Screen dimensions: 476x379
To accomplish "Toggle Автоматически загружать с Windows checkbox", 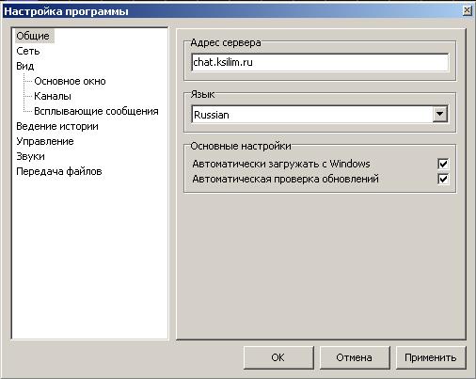I will [443, 164].
